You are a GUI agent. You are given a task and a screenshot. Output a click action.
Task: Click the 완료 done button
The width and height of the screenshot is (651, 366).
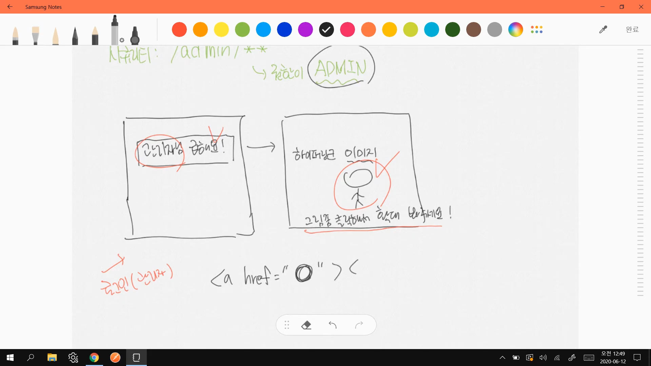click(632, 29)
